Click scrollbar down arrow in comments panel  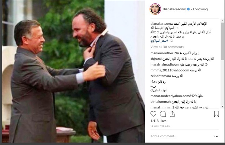[222, 106]
